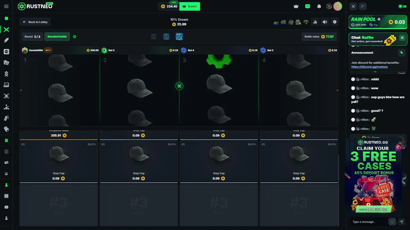Image resolution: width=410 pixels, height=230 pixels.
Task: Open the emoji picker in chat
Action: tap(392, 222)
